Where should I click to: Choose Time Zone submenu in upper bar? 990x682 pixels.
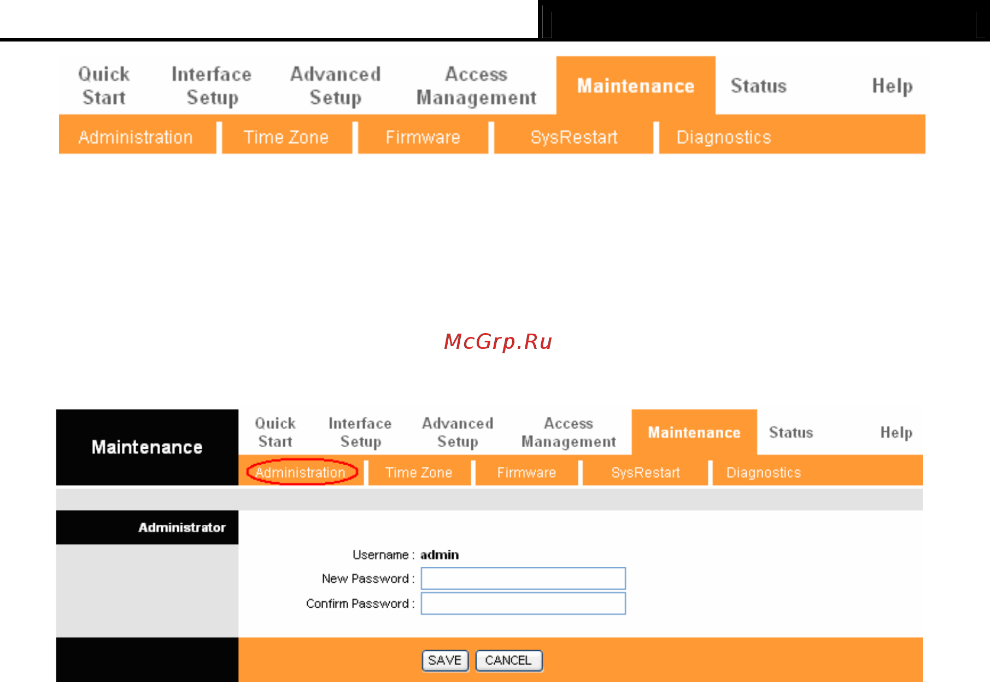tap(286, 137)
